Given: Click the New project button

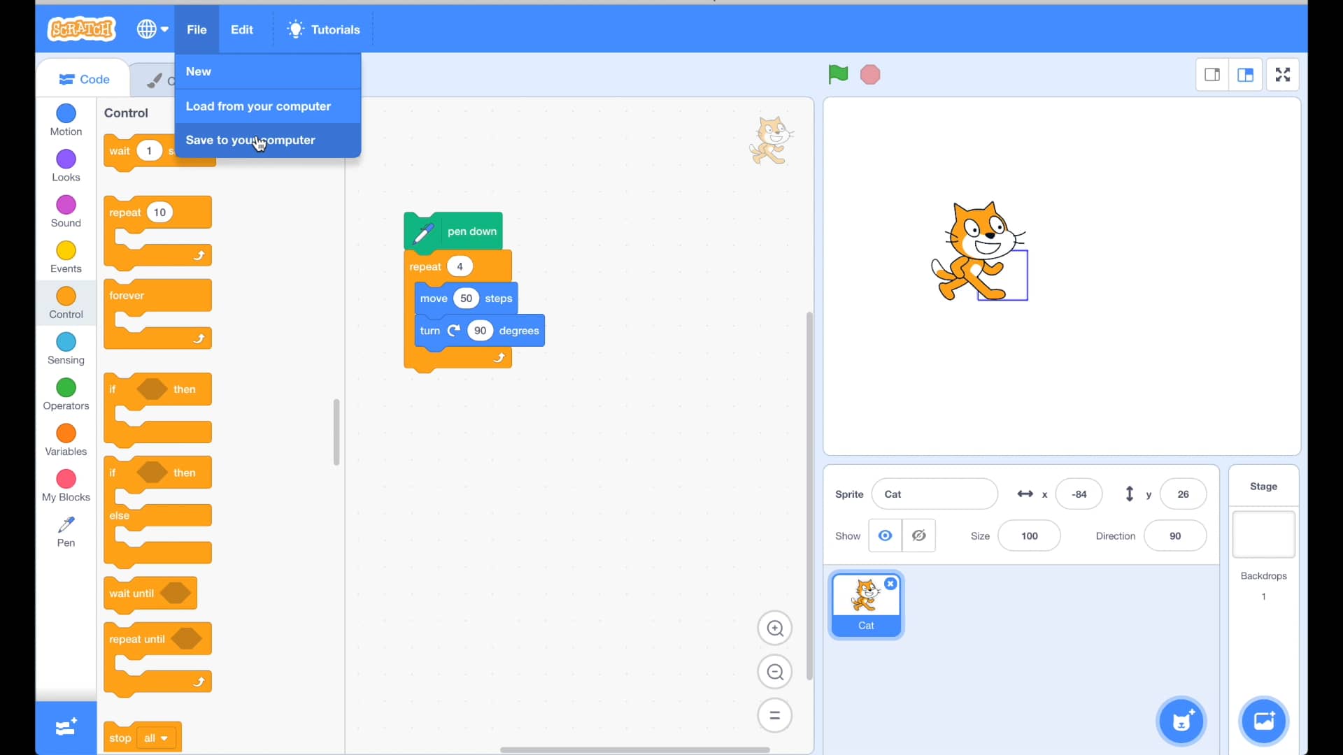Looking at the screenshot, I should pyautogui.click(x=199, y=71).
